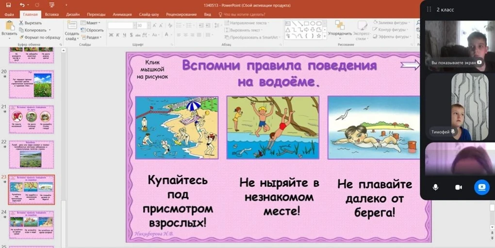495x248 pixels.
Task: Open the Вид tab
Action: pyautogui.click(x=207, y=15)
